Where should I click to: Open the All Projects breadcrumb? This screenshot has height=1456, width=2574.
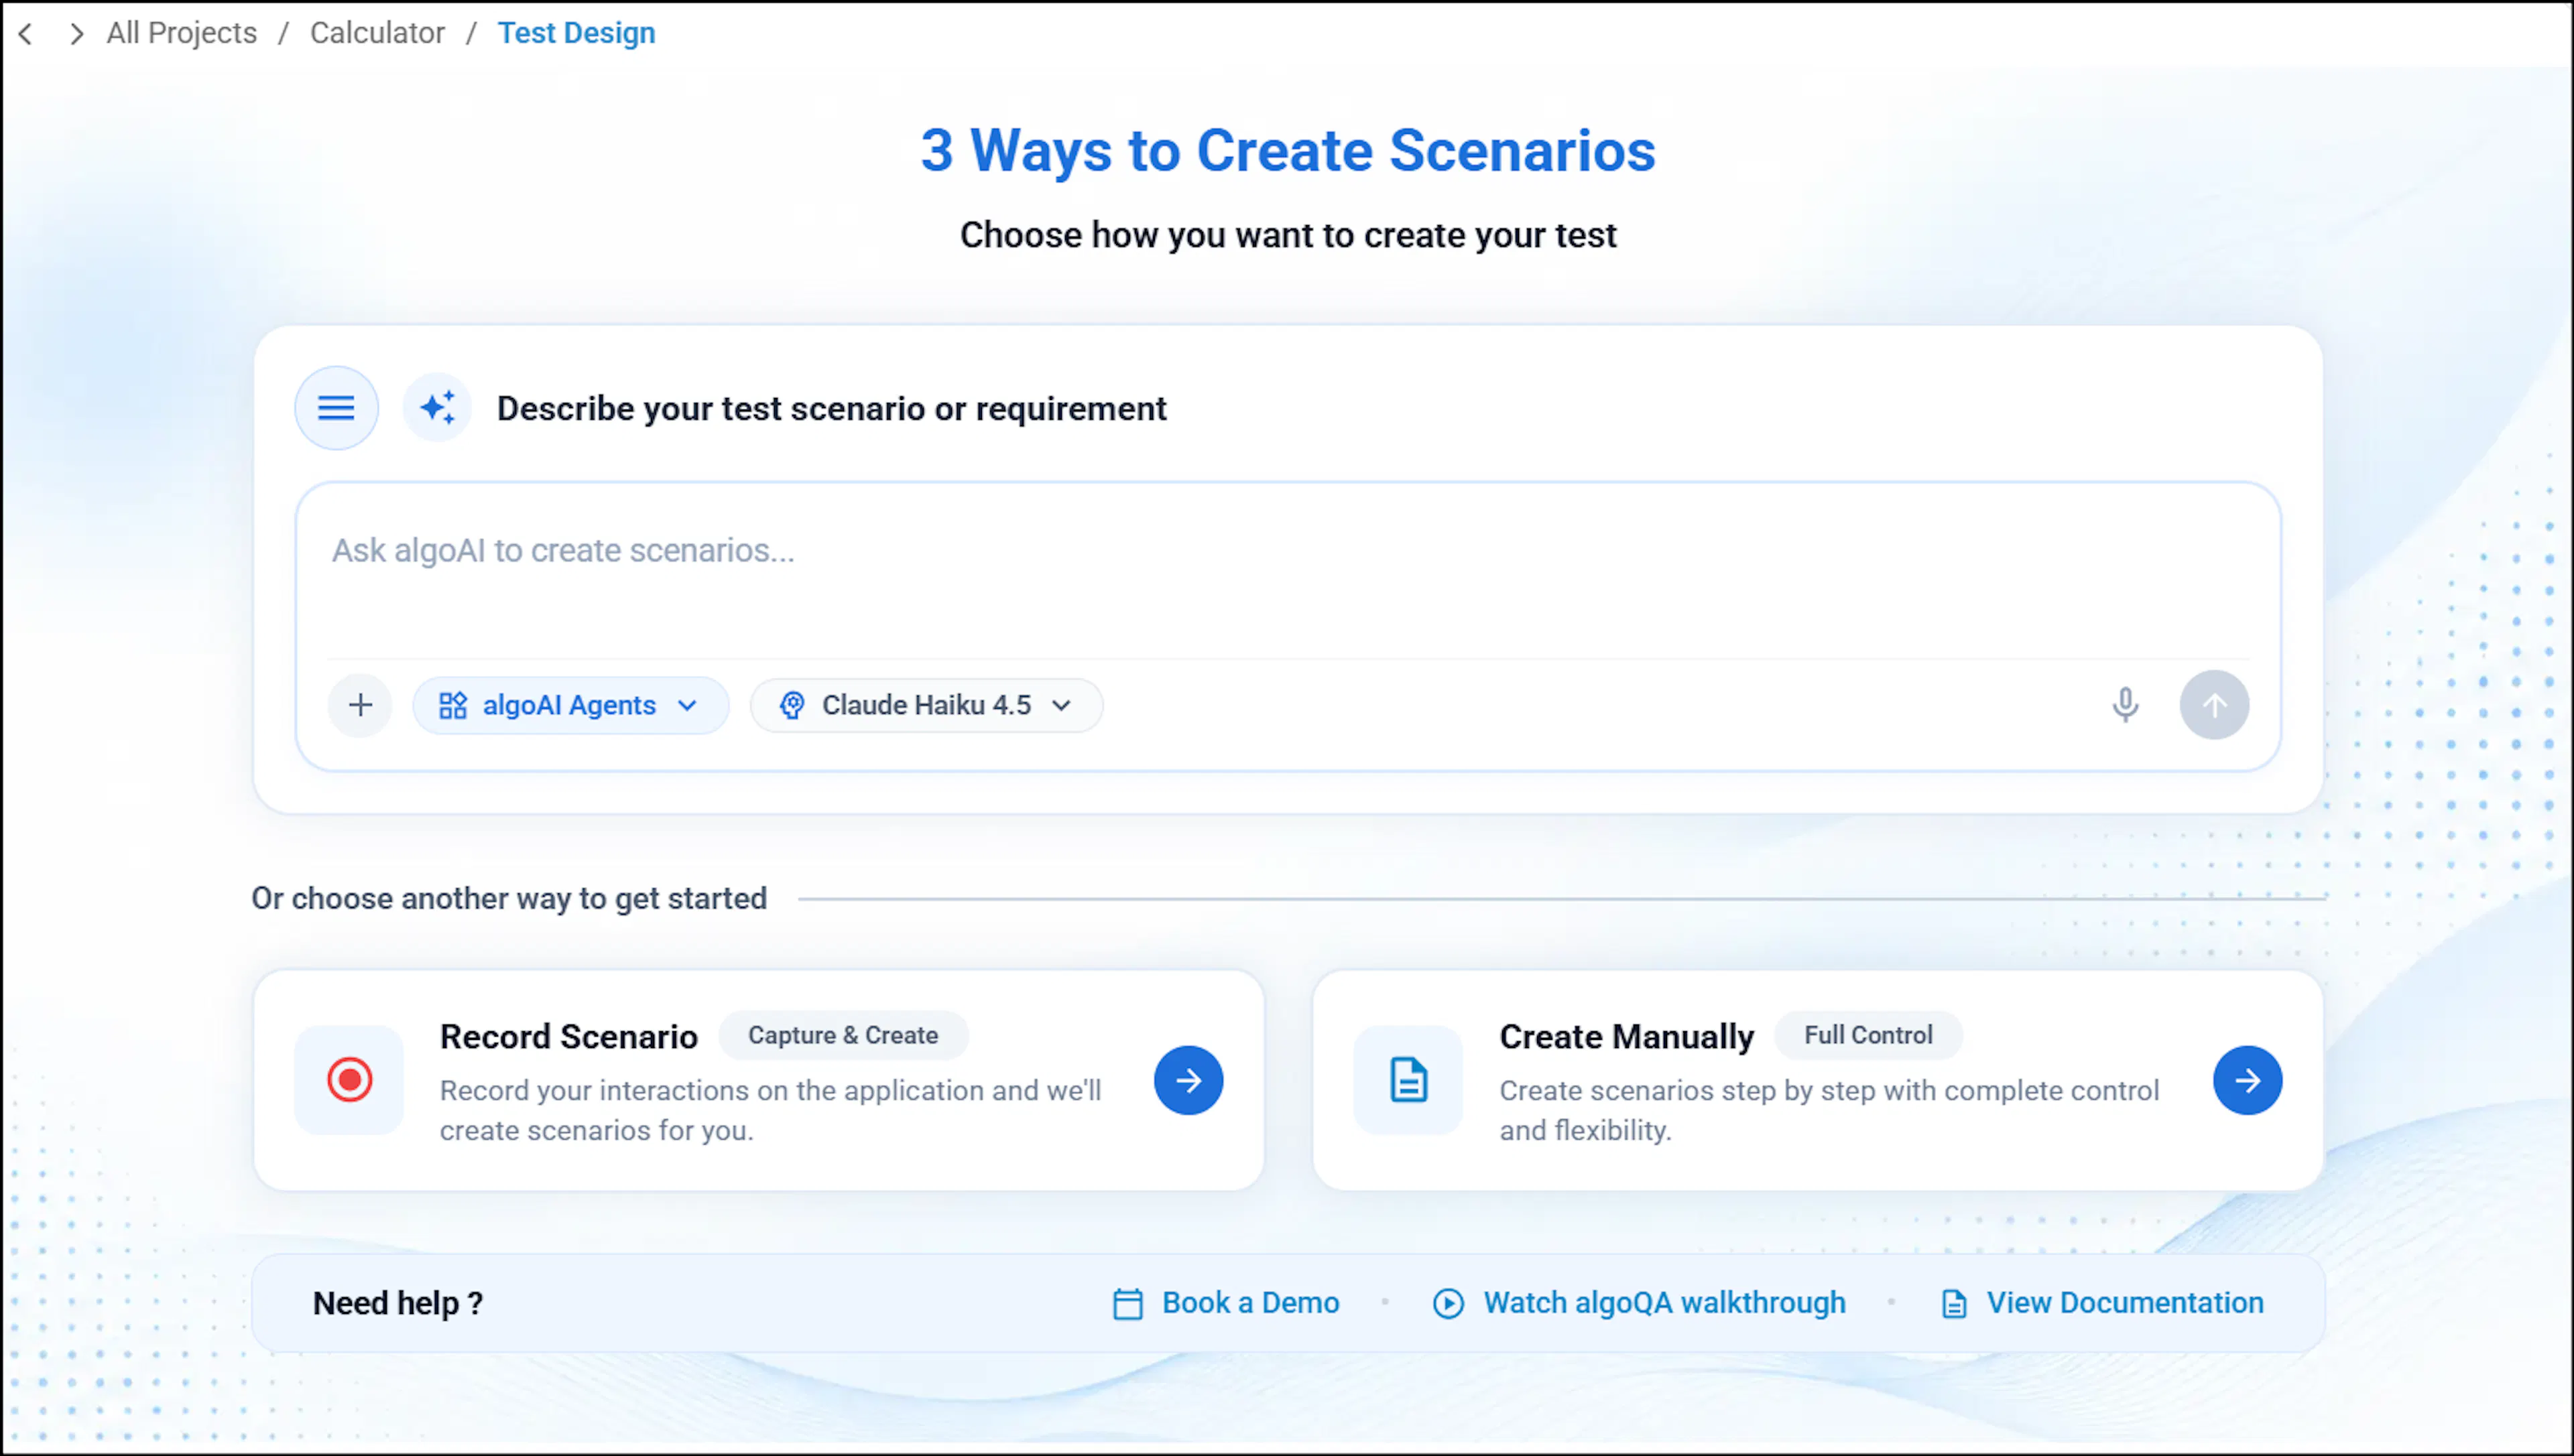(182, 33)
